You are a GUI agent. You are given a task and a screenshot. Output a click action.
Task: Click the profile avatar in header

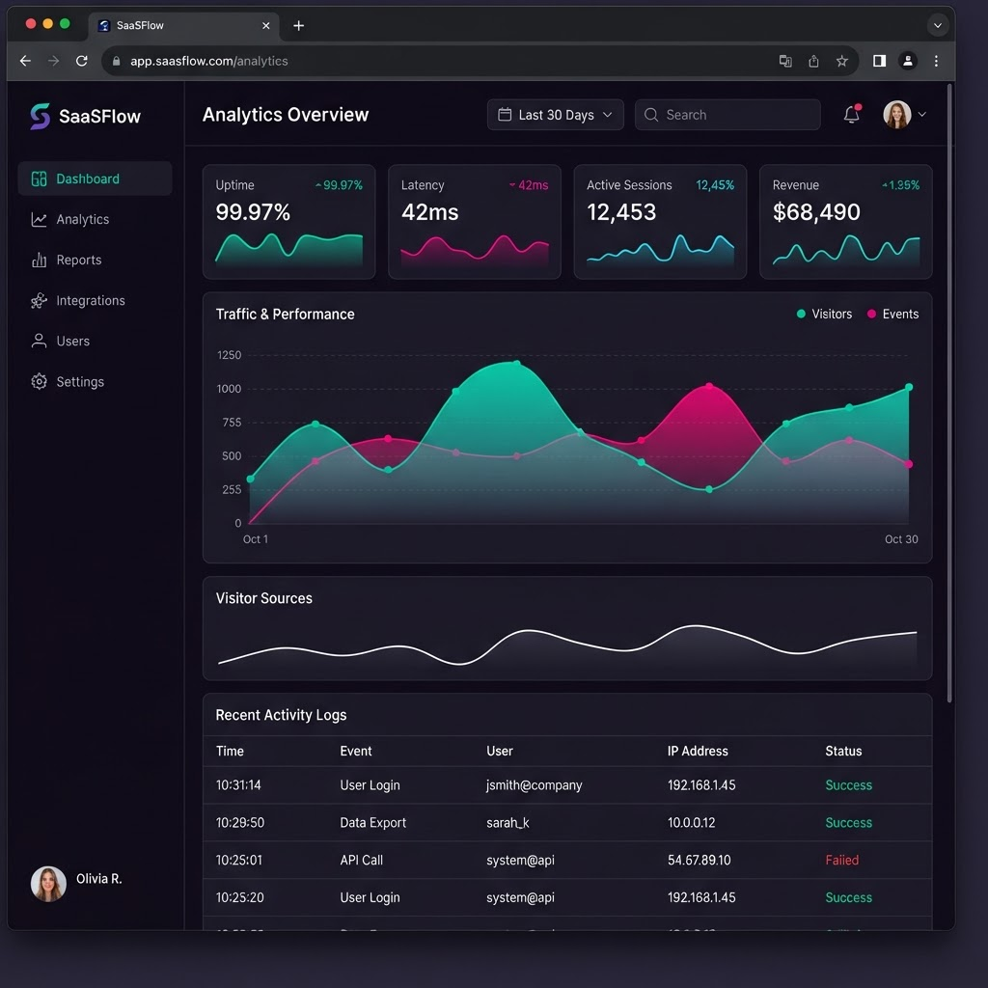(896, 115)
